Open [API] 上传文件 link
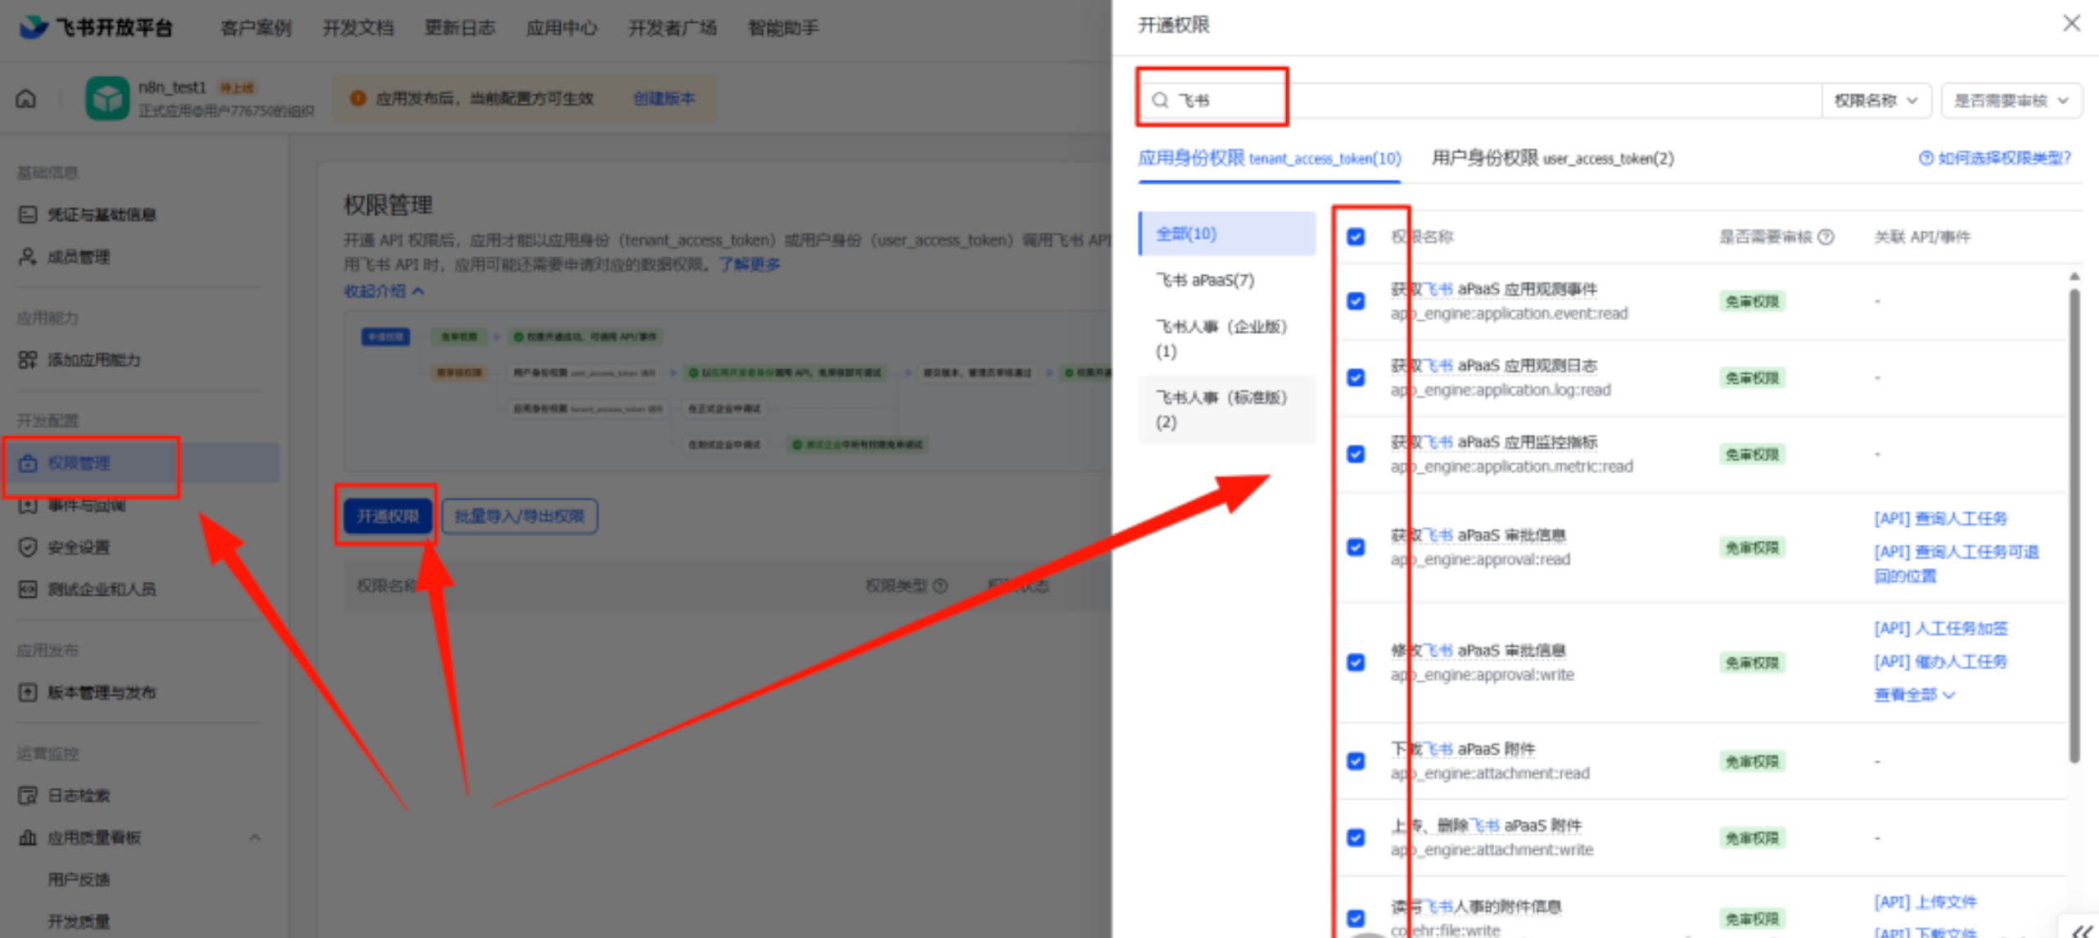 [x=1925, y=902]
